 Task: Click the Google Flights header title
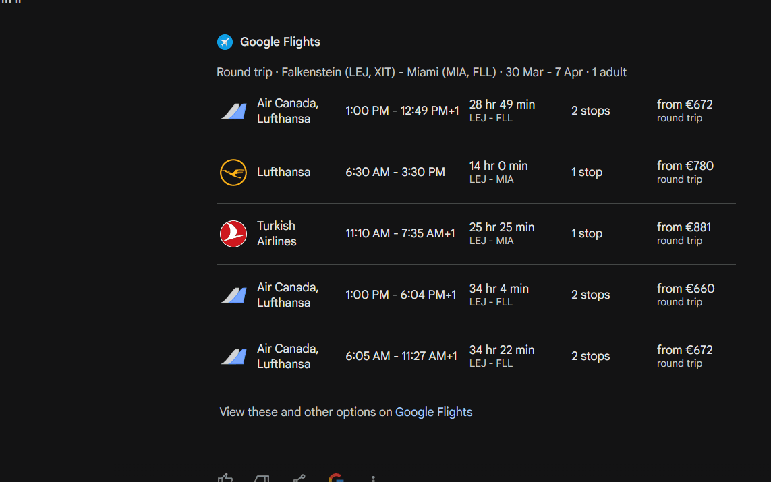280,42
